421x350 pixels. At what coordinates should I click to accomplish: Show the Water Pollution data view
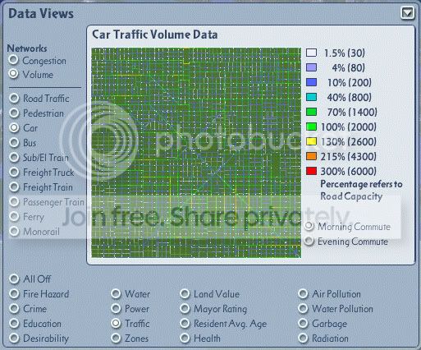[303, 308]
